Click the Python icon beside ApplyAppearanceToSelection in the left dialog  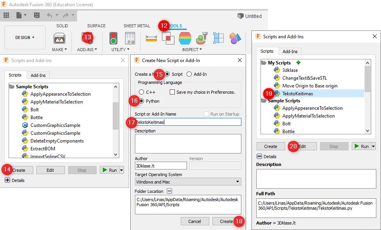click(x=25, y=94)
